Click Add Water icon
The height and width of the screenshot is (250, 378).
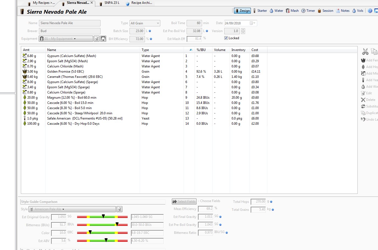(363, 87)
